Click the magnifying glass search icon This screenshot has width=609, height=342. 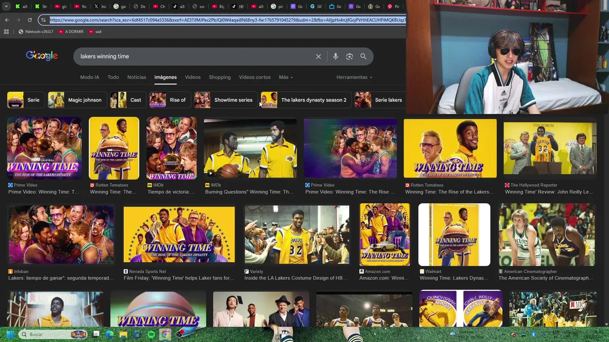click(363, 57)
